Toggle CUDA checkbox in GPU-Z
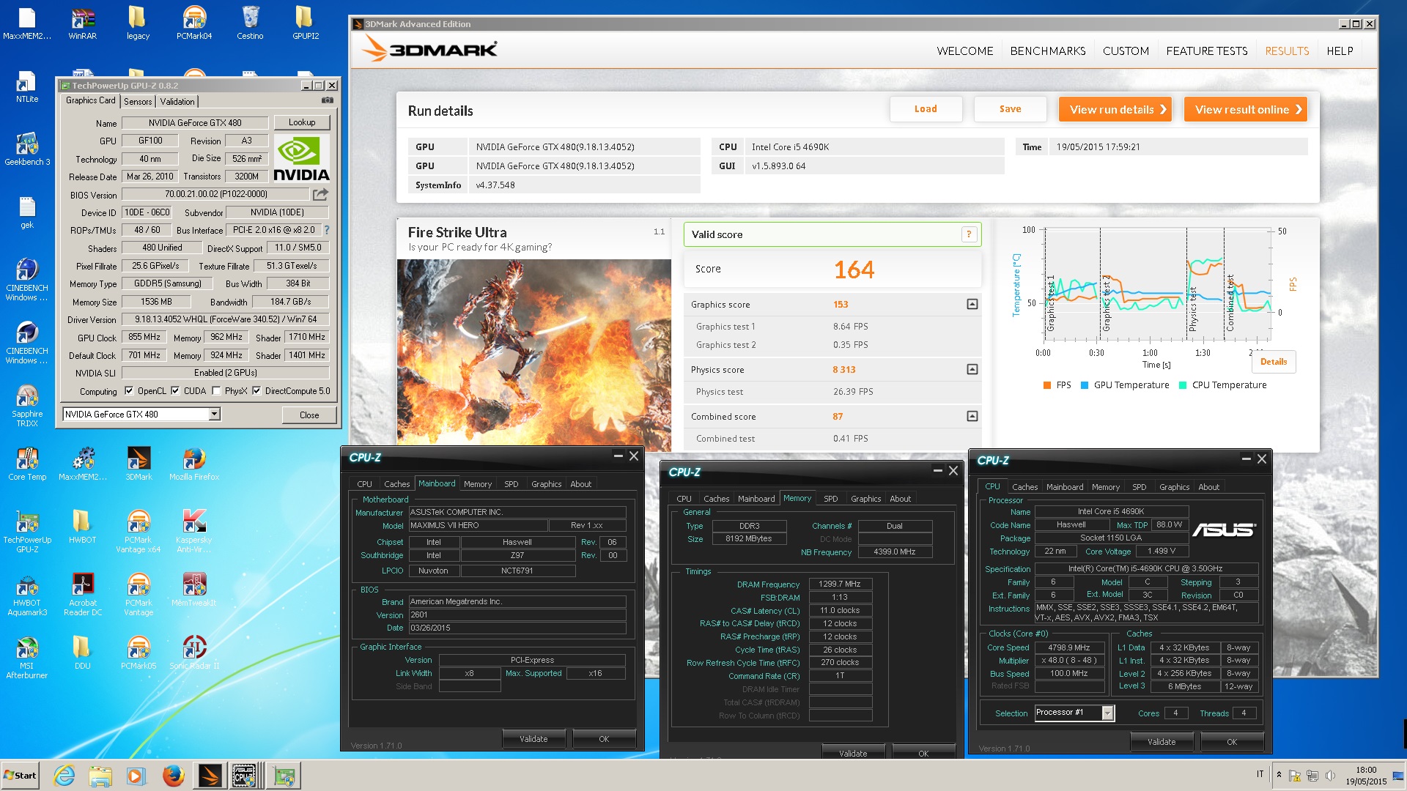The width and height of the screenshot is (1407, 791). coord(175,391)
